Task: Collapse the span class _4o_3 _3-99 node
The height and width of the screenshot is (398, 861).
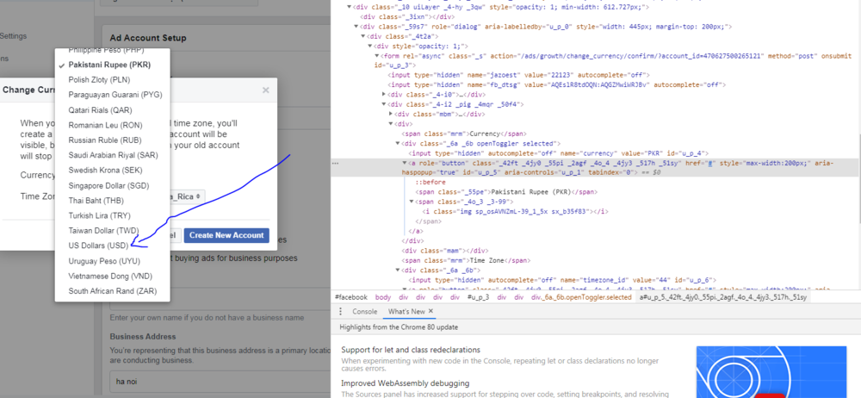Action: coord(412,202)
